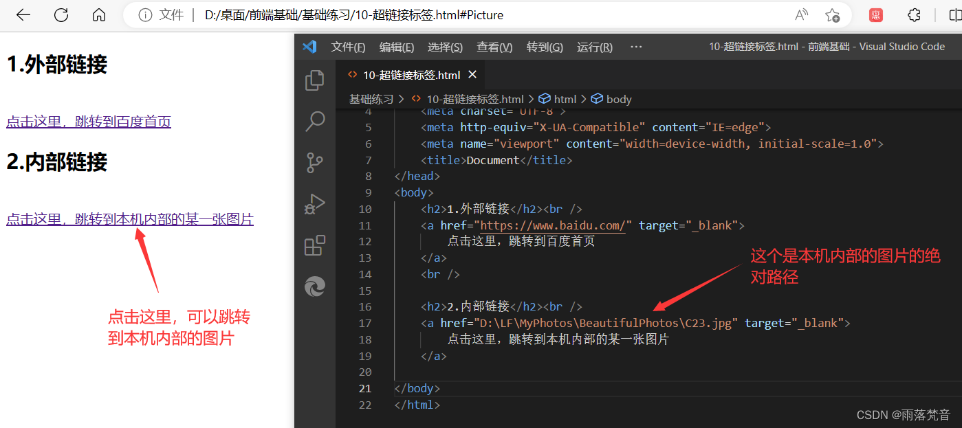962x428 pixels.
Task: Click the 2.内部链接 heading on the page
Action: point(57,162)
